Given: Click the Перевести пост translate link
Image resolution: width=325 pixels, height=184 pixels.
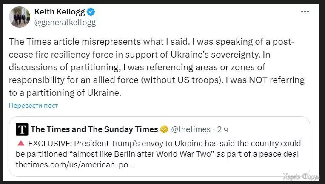Looking at the screenshot, I should pyautogui.click(x=34, y=105).
